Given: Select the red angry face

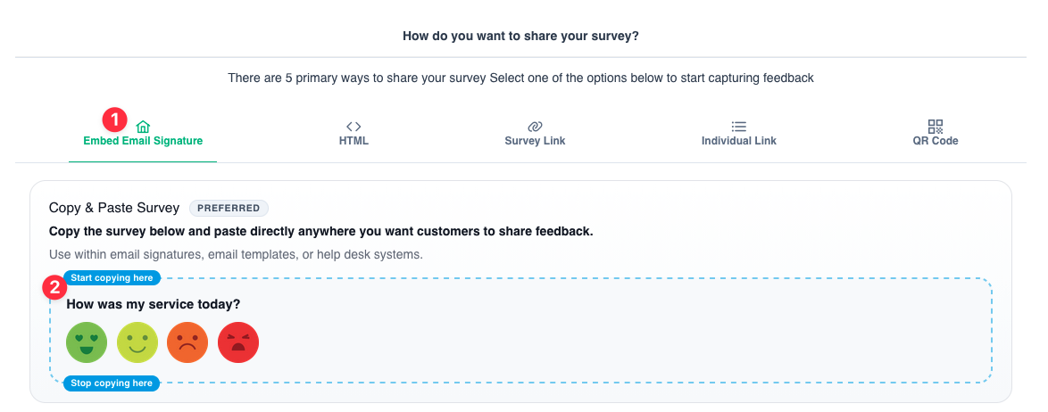Looking at the screenshot, I should click(x=238, y=342).
